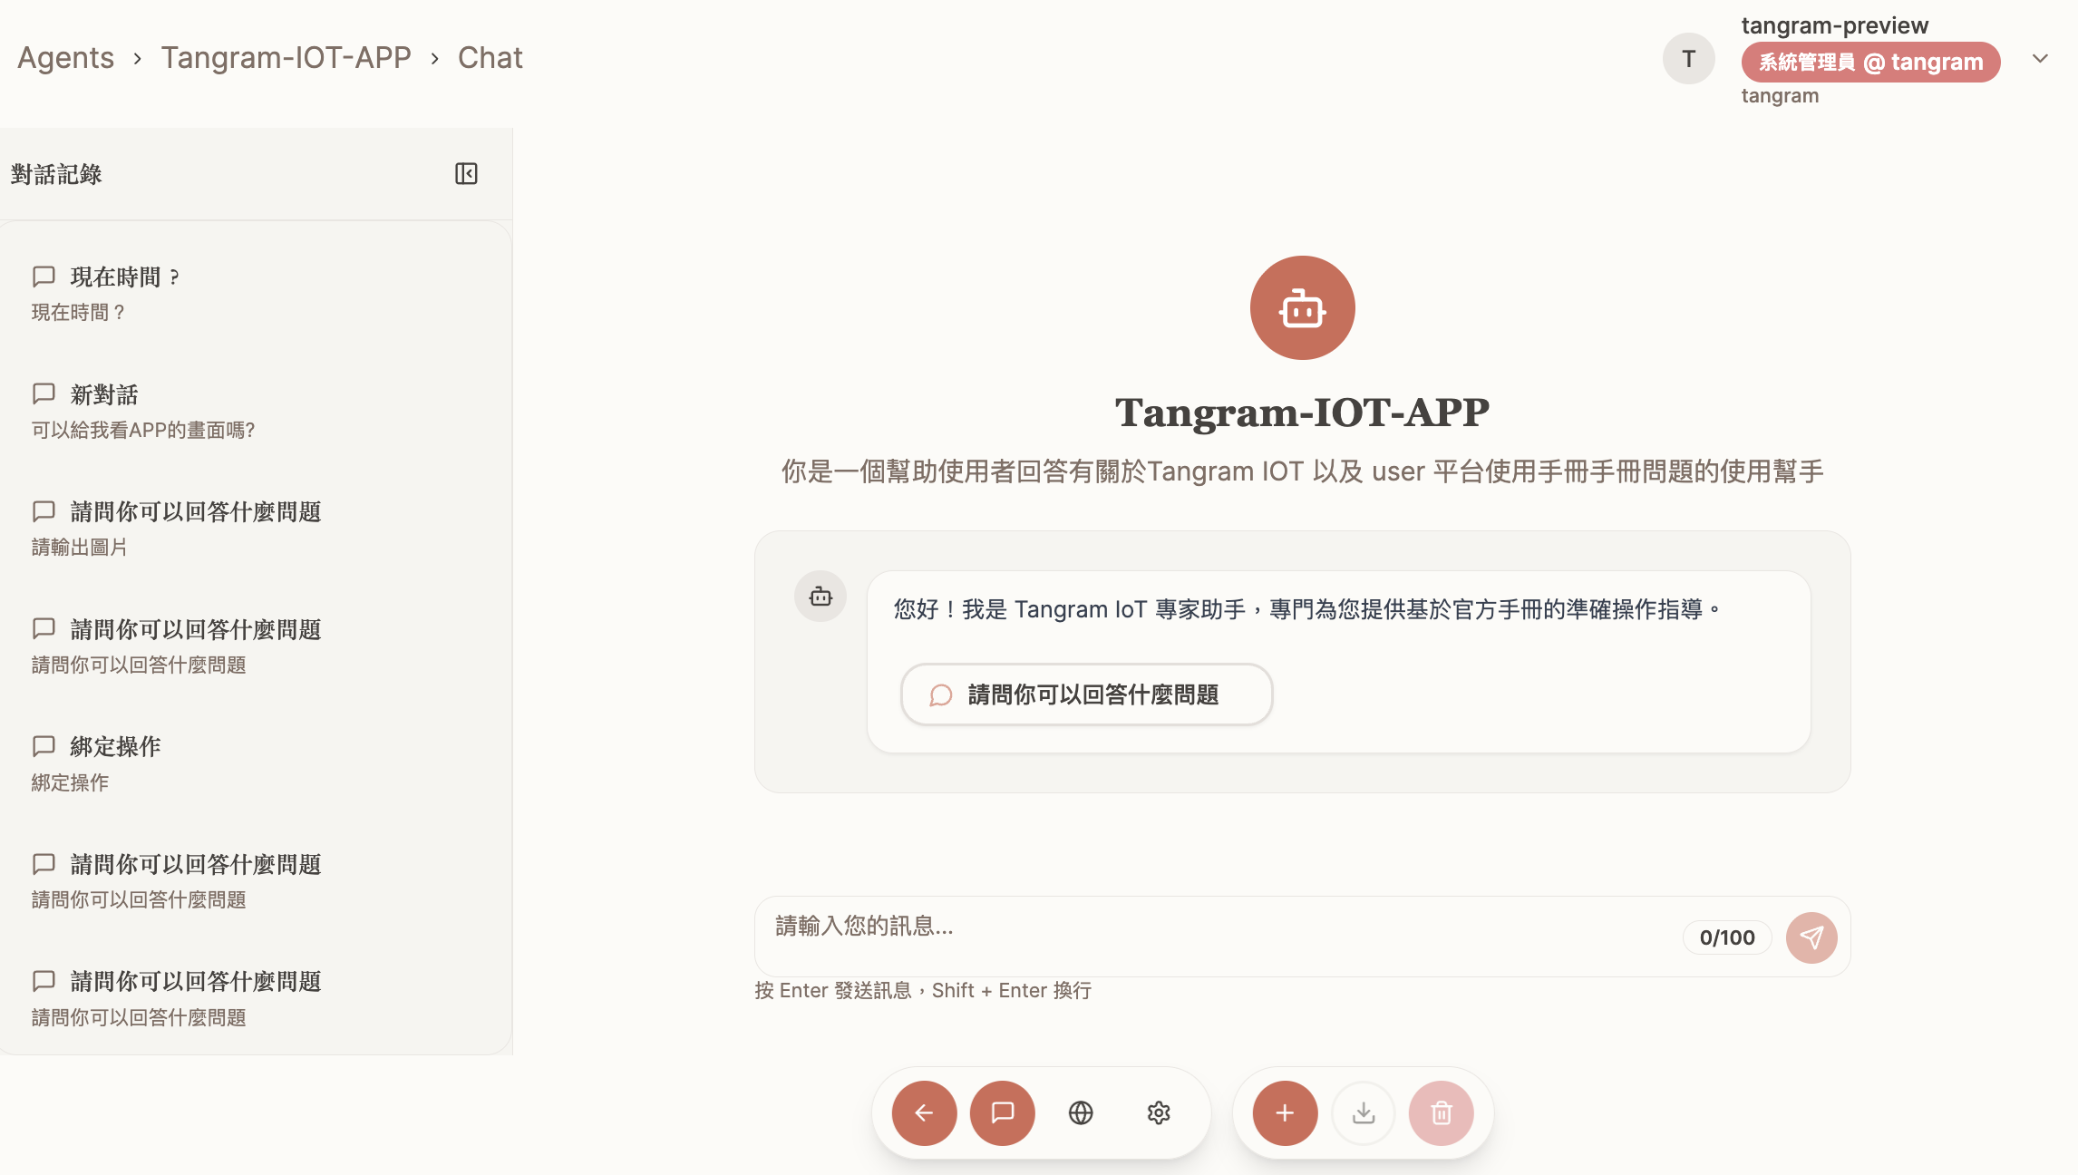Open Tangram-IOT-APP breadcrumb link
This screenshot has width=2078, height=1175.
(286, 57)
